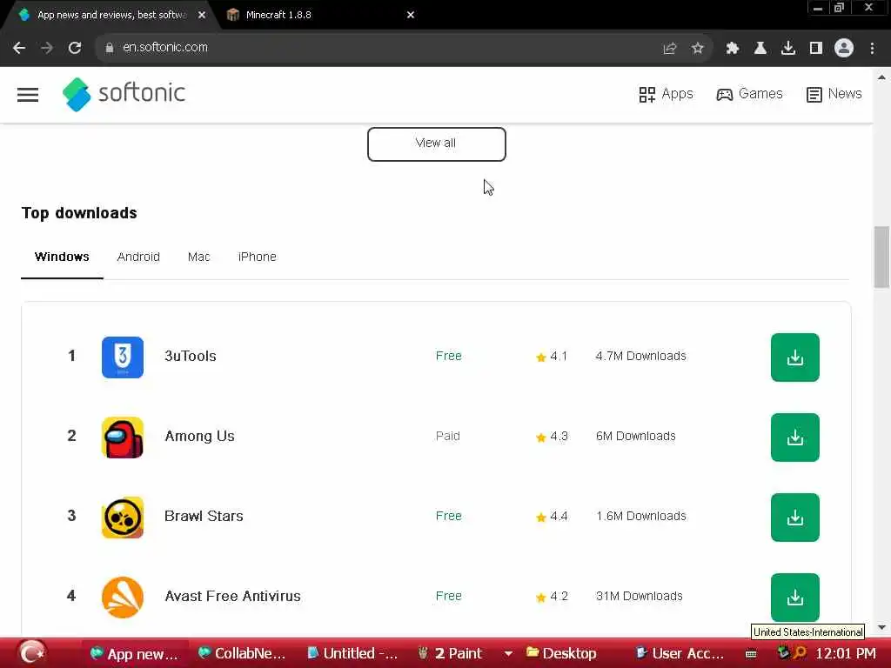Open the Games section

pyautogui.click(x=749, y=94)
